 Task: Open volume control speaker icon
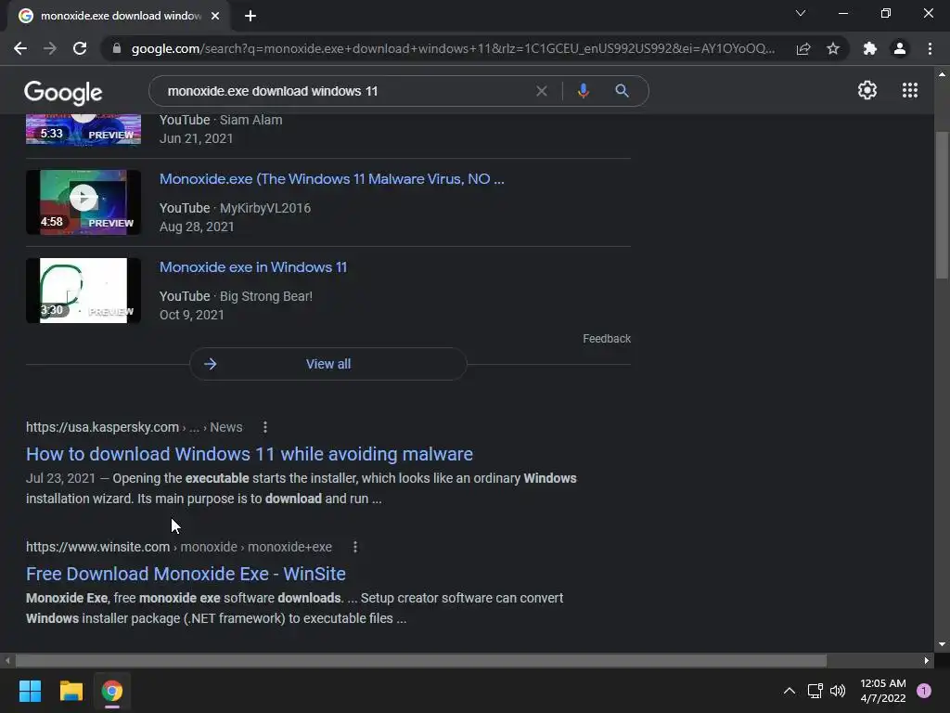[x=838, y=691]
